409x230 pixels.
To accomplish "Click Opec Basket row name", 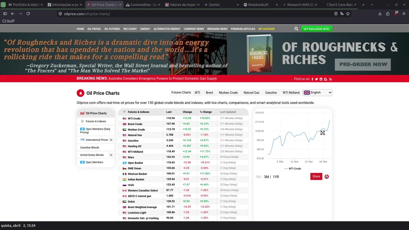I will [x=135, y=163].
